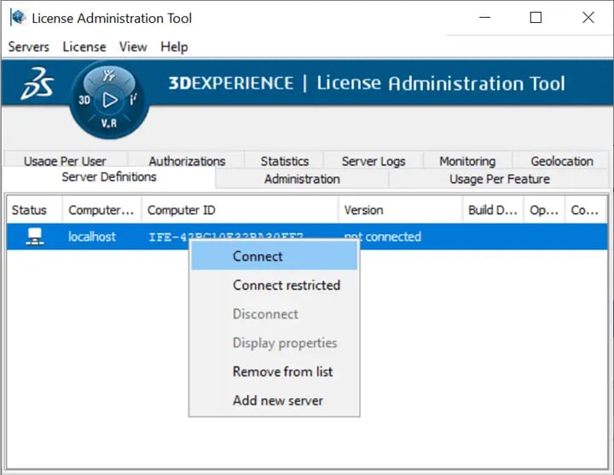Image resolution: width=614 pixels, height=475 pixels.
Task: Go to the Geolocation tab
Action: point(561,161)
